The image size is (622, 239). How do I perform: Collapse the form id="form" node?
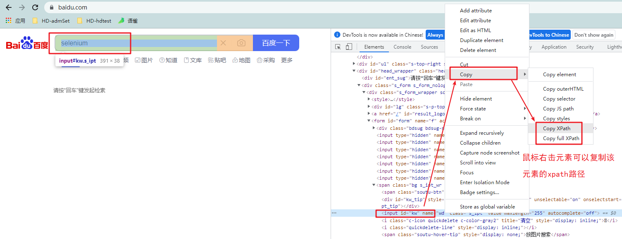click(369, 121)
